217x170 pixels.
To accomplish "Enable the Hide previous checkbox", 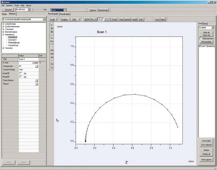I will point(201,38).
